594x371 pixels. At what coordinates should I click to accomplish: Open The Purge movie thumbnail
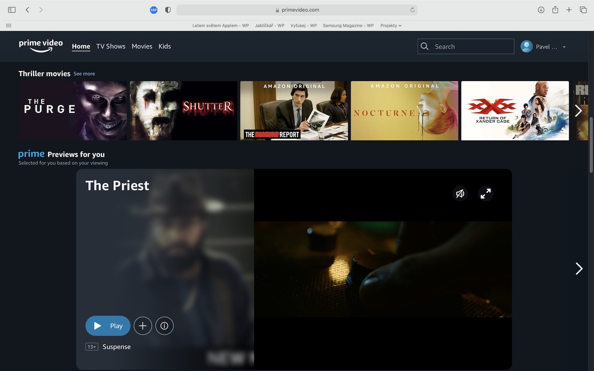coord(73,111)
